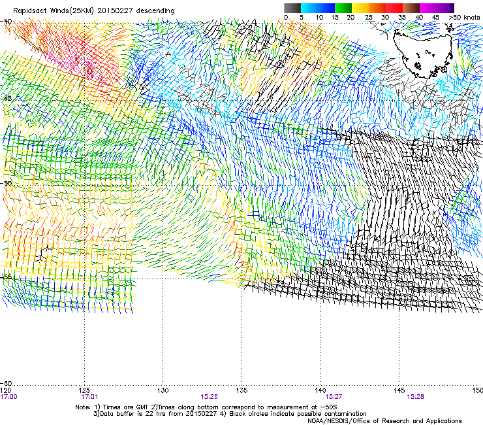483x425 pixels.
Task: Click the '135' longitude axis label
Action: click(x=241, y=390)
